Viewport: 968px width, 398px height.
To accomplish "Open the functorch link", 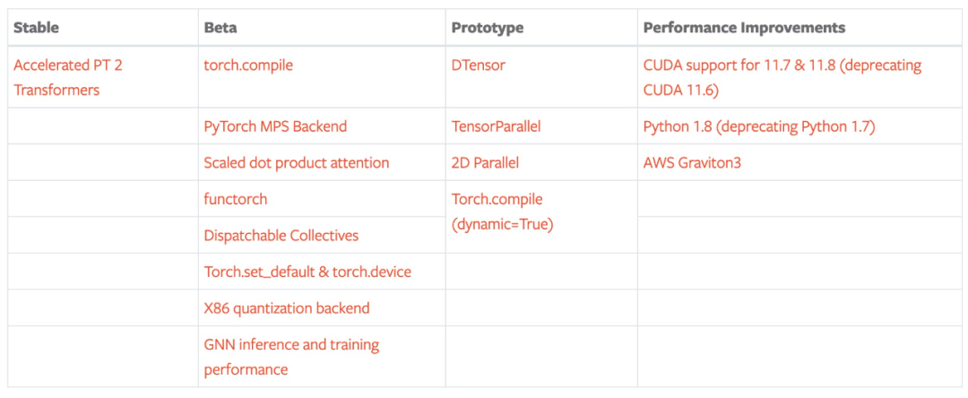I will pos(235,199).
